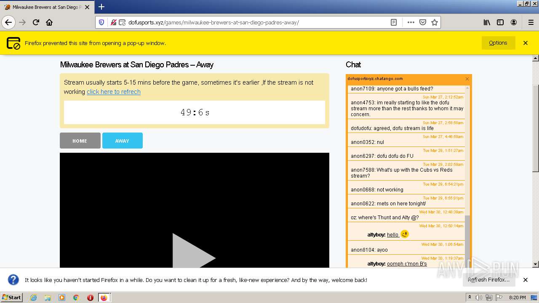Dismiss the pop-up blocked notification
539x303 pixels.
pos(526,43)
